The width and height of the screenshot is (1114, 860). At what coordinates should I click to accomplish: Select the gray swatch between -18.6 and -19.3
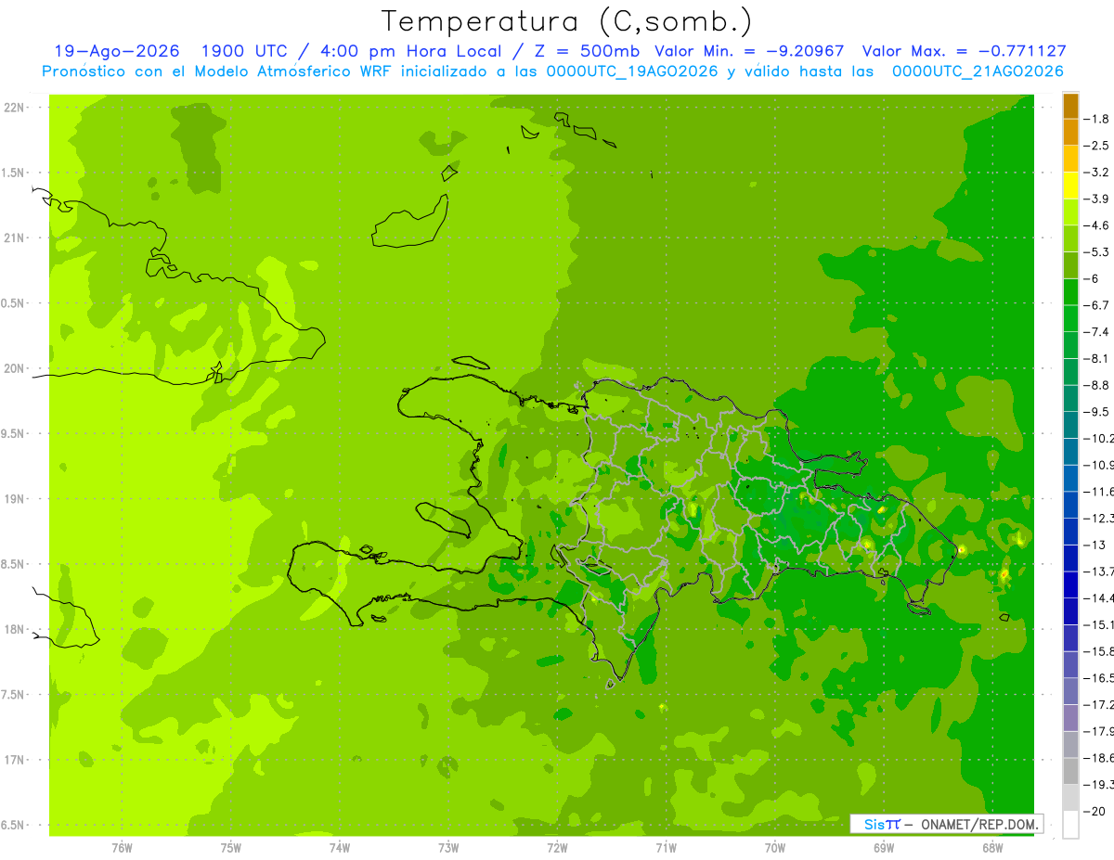1070,772
